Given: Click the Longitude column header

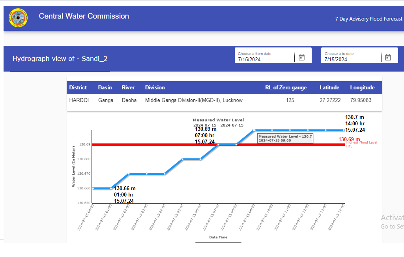Looking at the screenshot, I should pos(362,87).
